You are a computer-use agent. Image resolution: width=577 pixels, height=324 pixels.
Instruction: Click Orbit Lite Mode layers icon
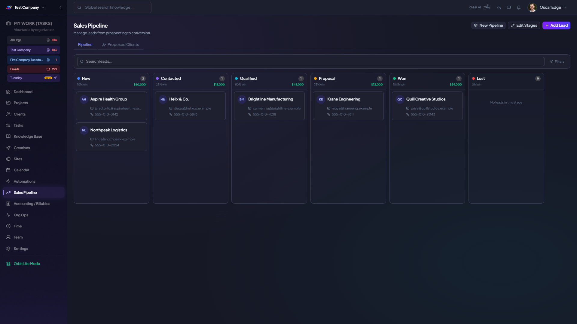(x=8, y=264)
